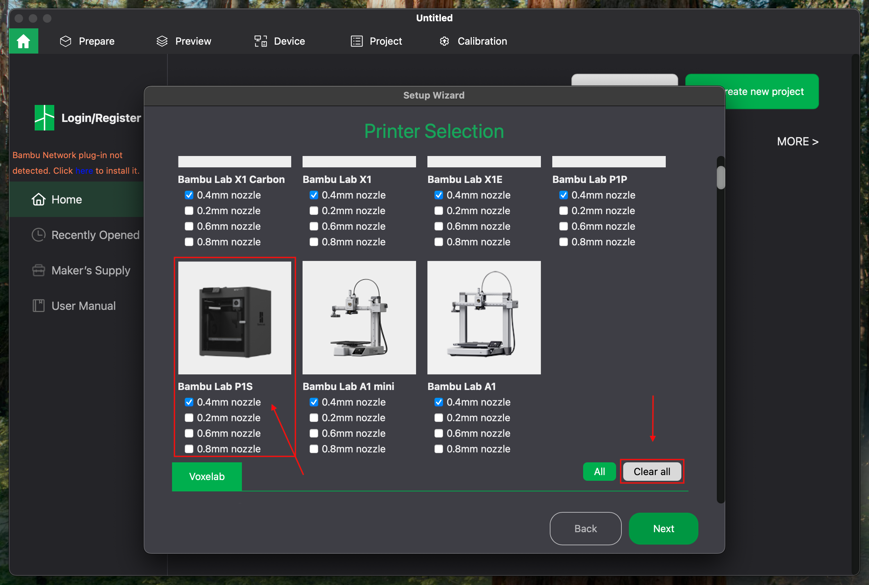Viewport: 869px width, 585px height.
Task: Open User Manual from the sidebar
Action: [83, 306]
